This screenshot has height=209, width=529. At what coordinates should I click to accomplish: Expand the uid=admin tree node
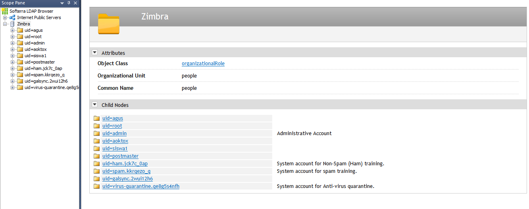12,43
